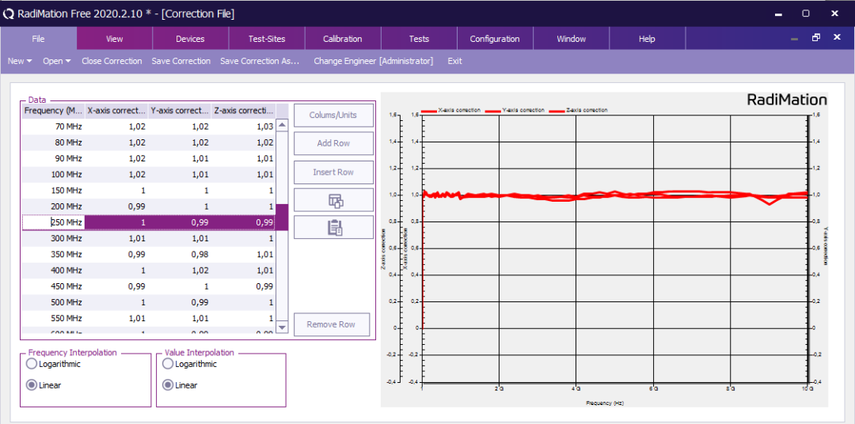Click X-axis correction legend entry in chart

[x=450, y=110]
